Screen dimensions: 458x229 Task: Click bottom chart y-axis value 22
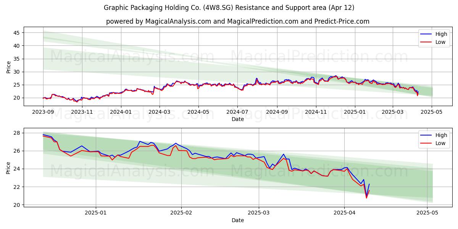[17, 187]
